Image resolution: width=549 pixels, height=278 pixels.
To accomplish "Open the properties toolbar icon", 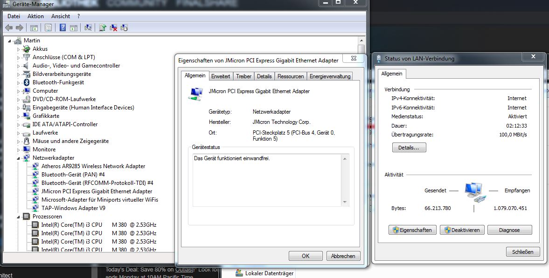I will [49, 27].
